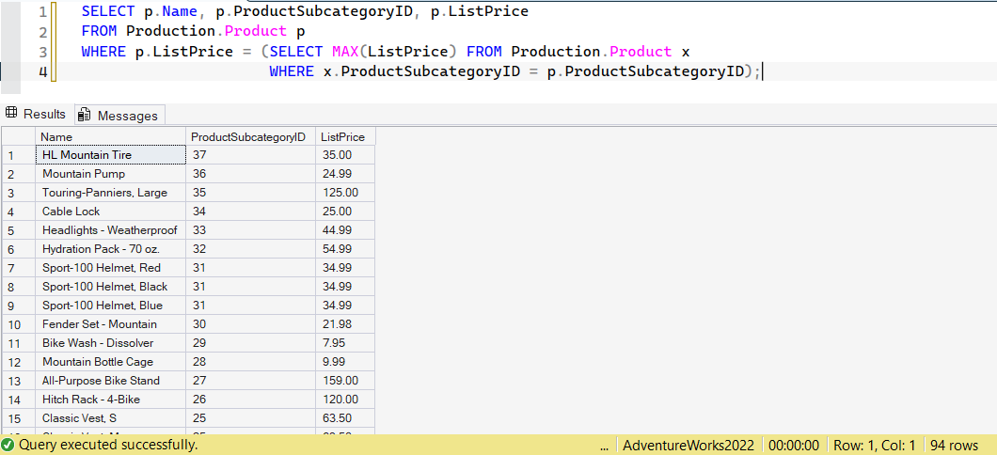997x455 pixels.
Task: Click the 'Classic Vest, S' cell
Action: [112, 418]
